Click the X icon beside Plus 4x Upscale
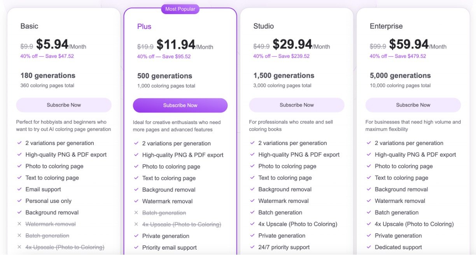 coord(136,224)
